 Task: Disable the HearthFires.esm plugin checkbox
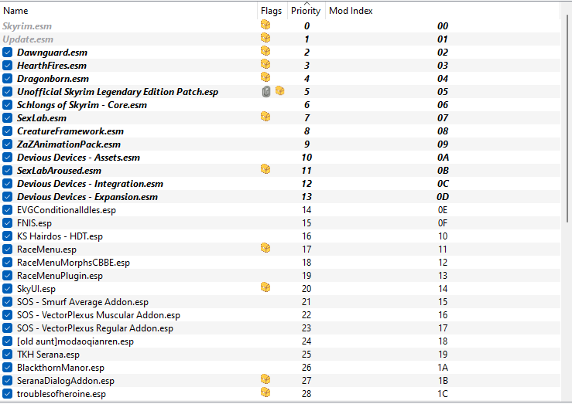click(7, 66)
